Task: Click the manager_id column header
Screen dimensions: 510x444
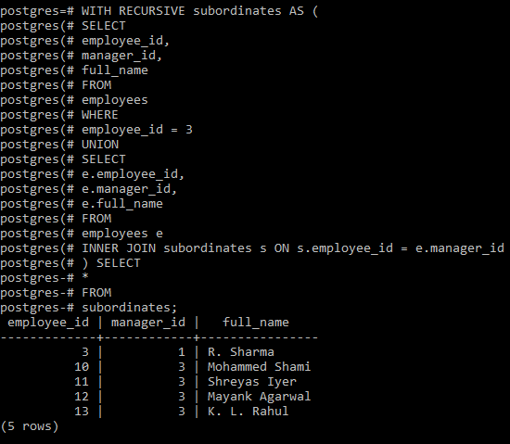Action: [148, 323]
